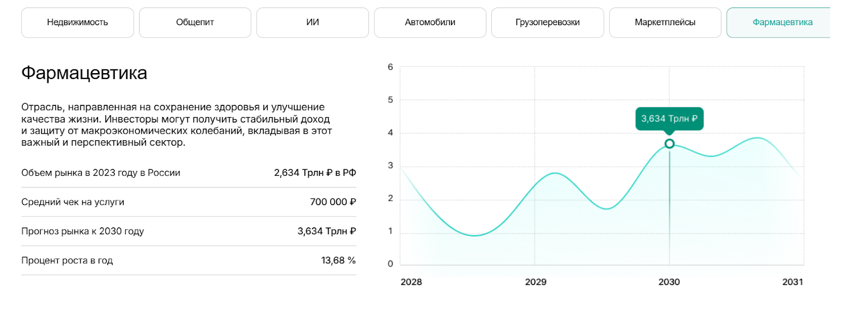Select the 2031 x-axis label

[793, 282]
